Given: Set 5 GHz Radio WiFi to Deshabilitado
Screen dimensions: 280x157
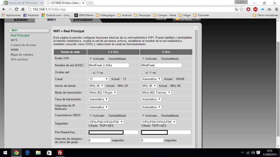Looking at the screenshot, I should pyautogui.click(x=159, y=58).
